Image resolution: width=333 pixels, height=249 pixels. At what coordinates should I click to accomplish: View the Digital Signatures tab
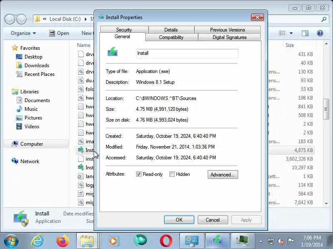229,37
